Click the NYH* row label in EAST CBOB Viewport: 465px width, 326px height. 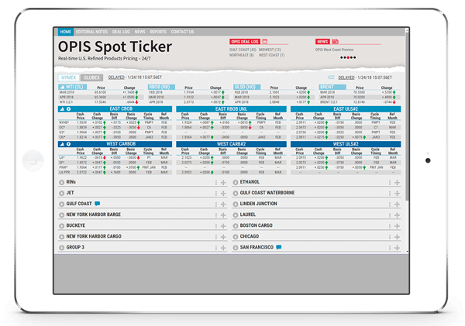coord(64,122)
